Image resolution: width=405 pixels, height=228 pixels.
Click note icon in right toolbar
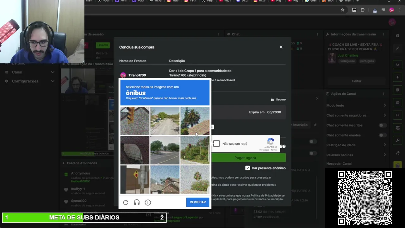398,90
